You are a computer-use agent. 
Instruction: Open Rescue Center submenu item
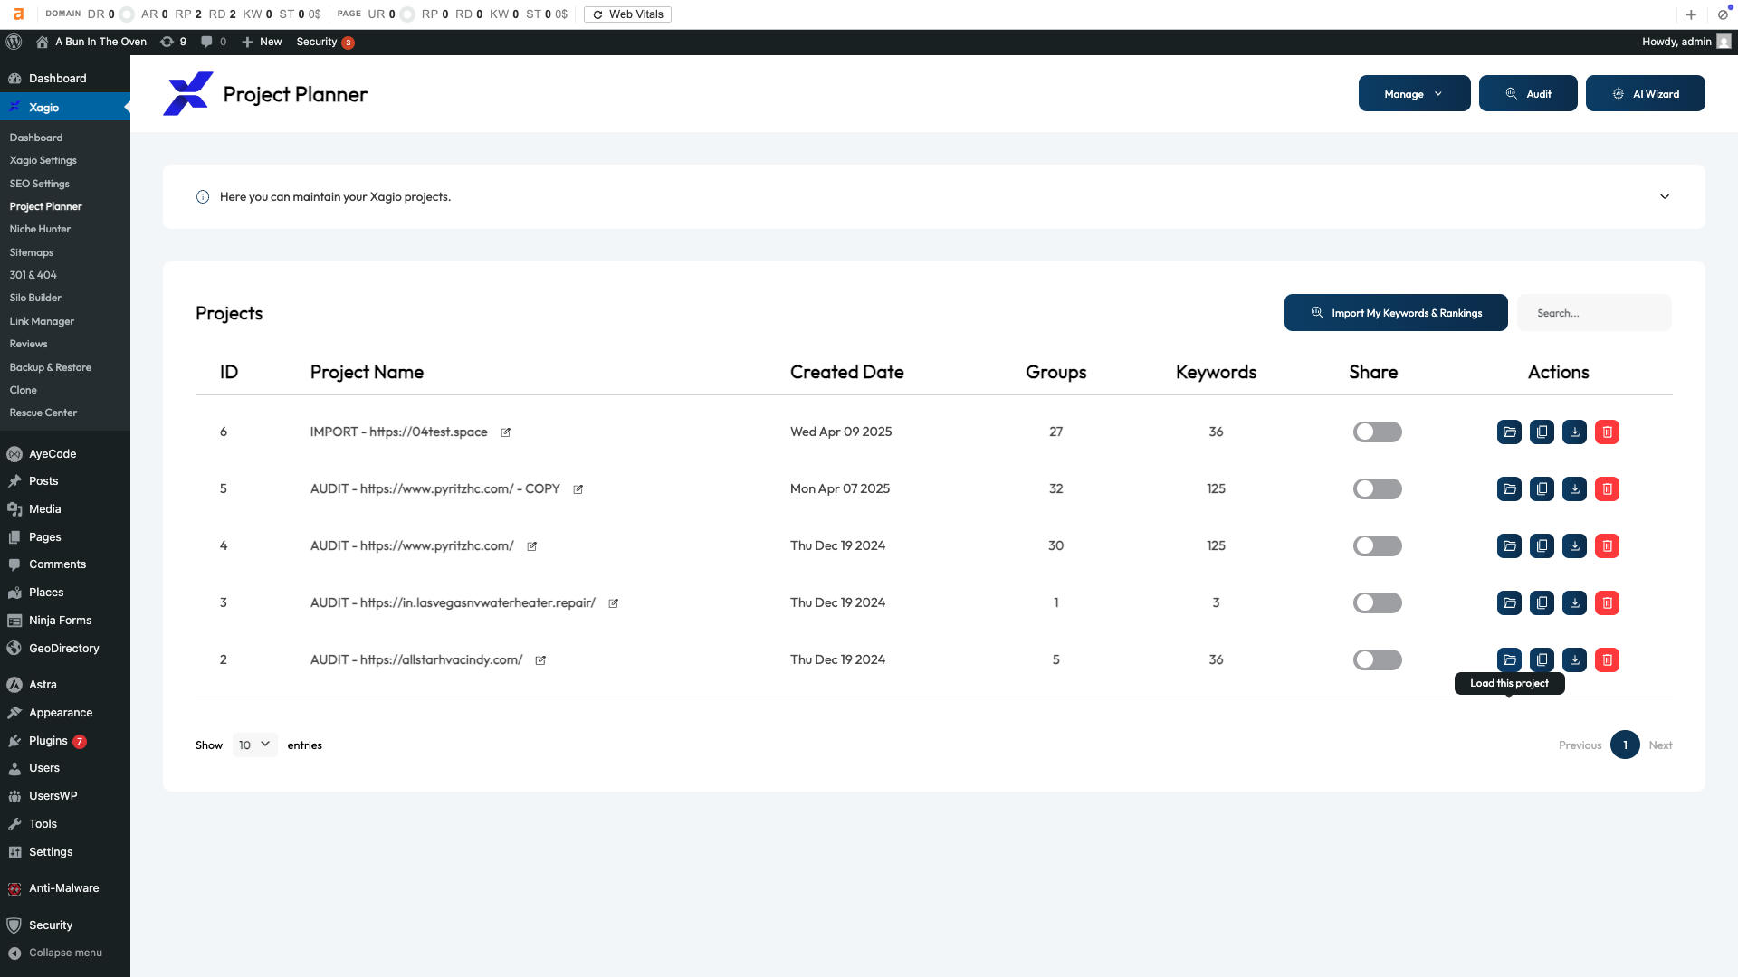(43, 413)
